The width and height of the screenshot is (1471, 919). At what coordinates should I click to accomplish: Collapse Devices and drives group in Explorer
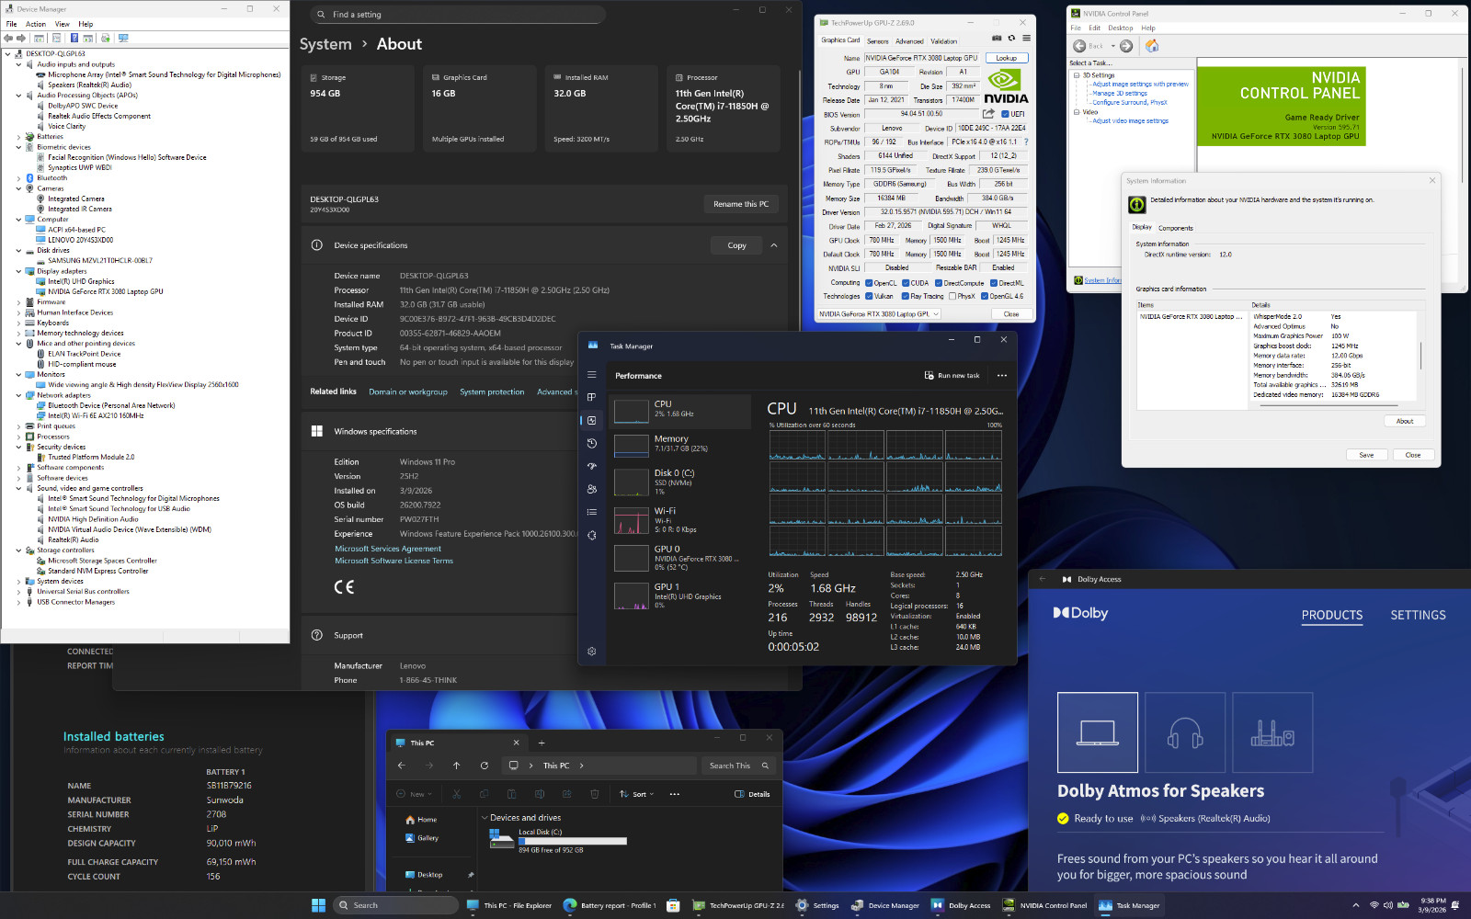[x=485, y=817]
